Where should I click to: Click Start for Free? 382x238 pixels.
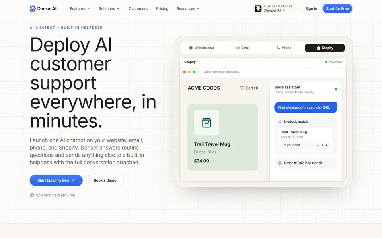point(337,8)
